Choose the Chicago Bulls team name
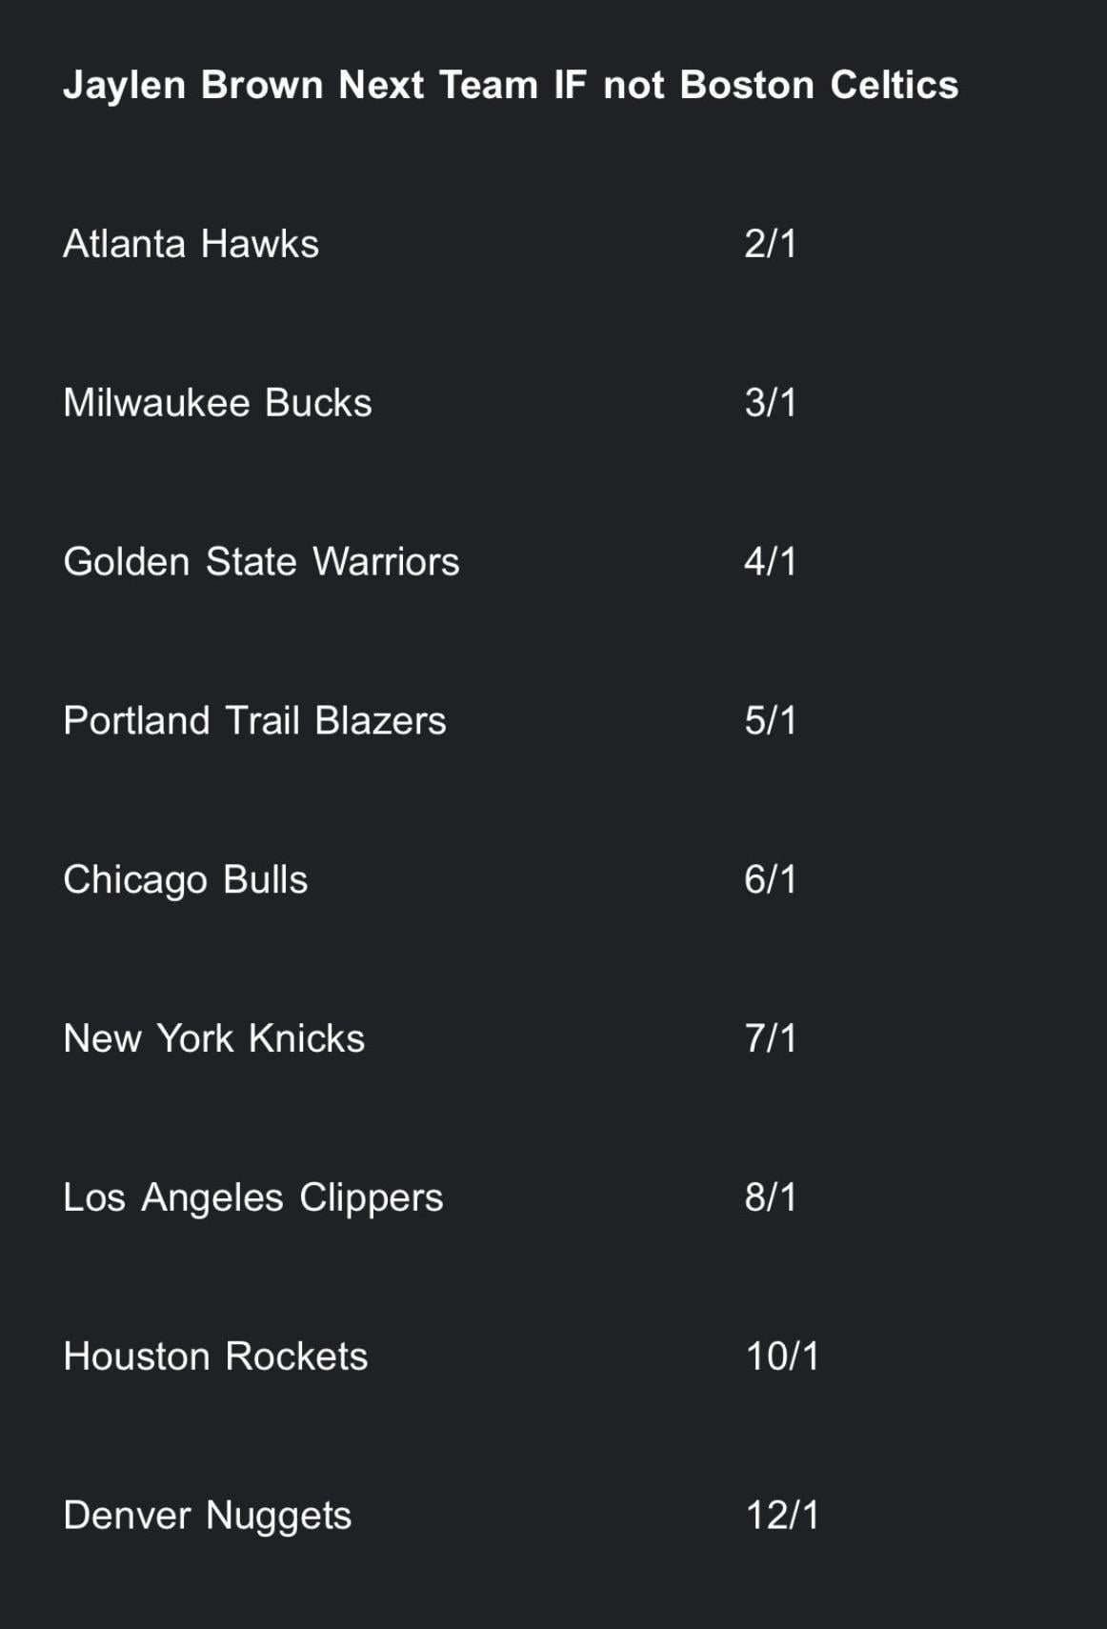The height and width of the screenshot is (1629, 1107). [185, 880]
